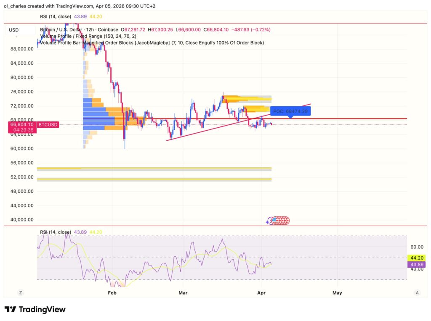Screen dimensions: 431x321
Task: Click the leftmost overlapping flag event marker
Action: click(274, 220)
